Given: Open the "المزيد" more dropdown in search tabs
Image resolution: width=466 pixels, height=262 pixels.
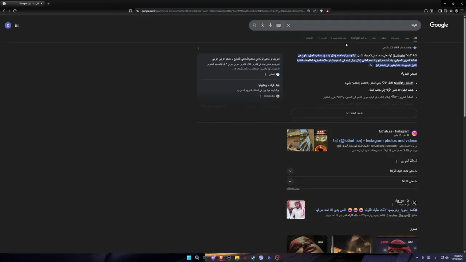Looking at the screenshot, I should [323, 38].
